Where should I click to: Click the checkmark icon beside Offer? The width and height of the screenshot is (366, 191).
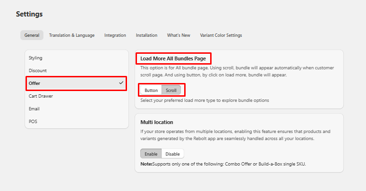(121, 83)
